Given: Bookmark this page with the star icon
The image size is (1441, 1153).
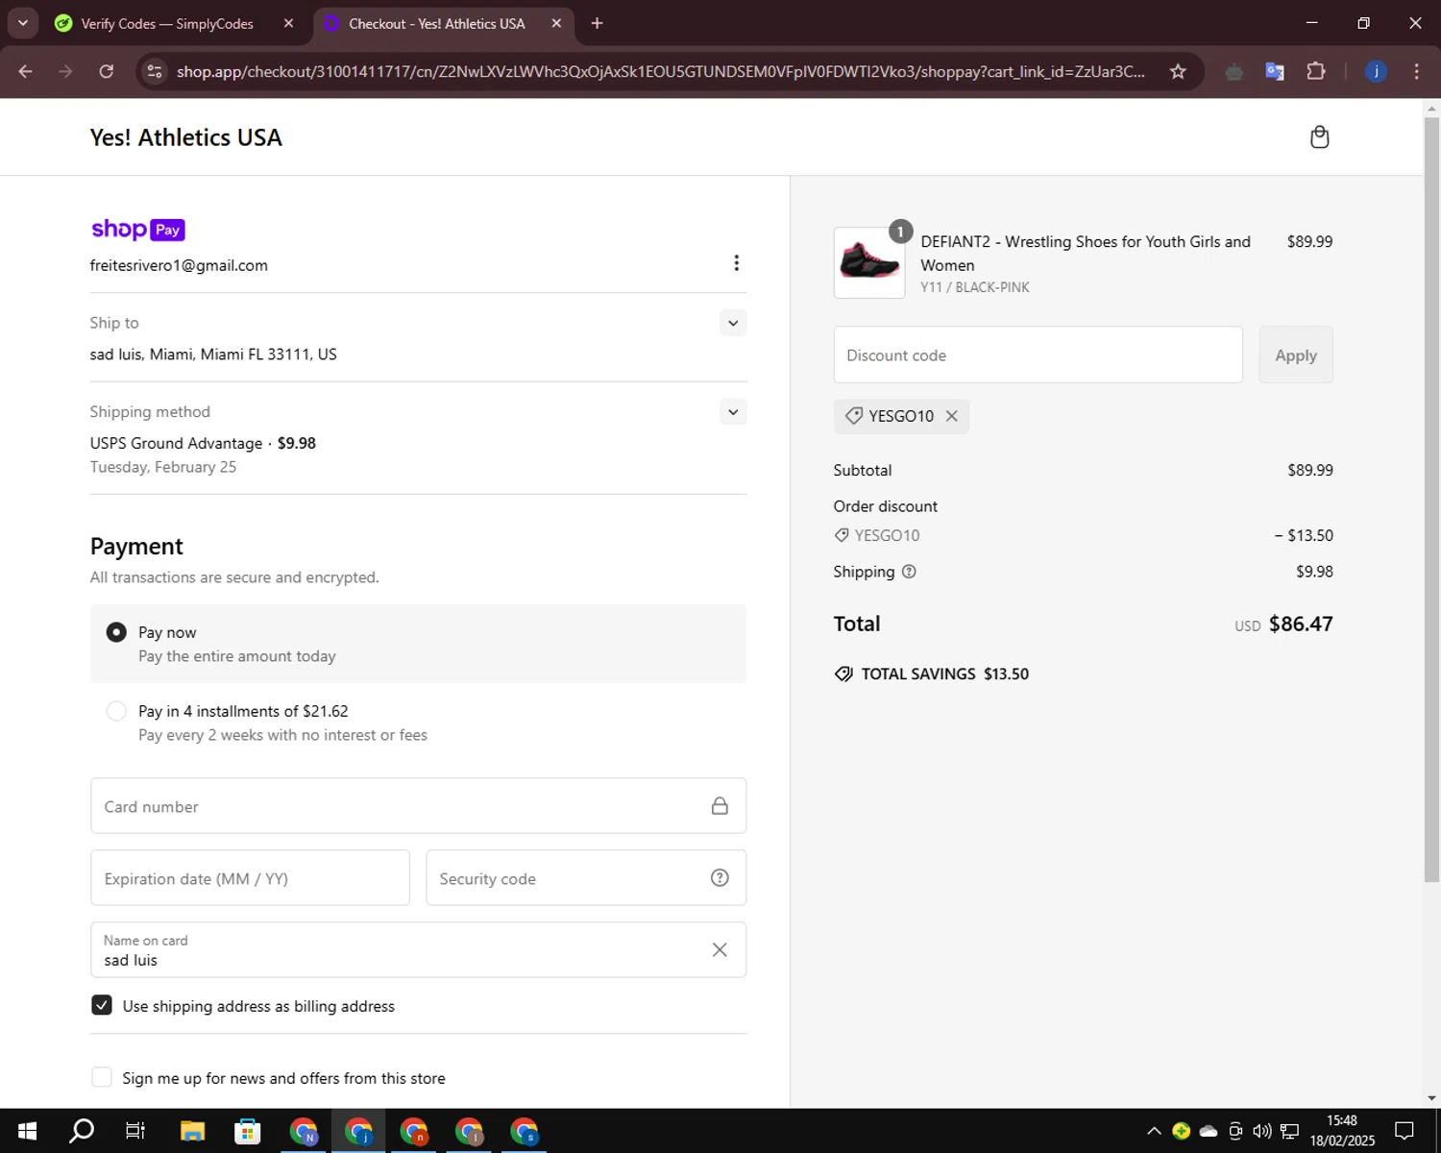Looking at the screenshot, I should [x=1178, y=71].
